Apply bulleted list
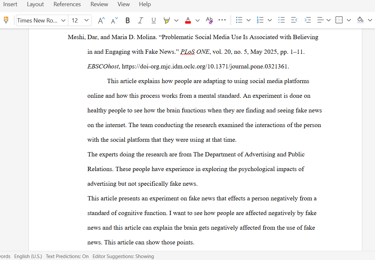This screenshot has height=260, width=375. [x=239, y=20]
